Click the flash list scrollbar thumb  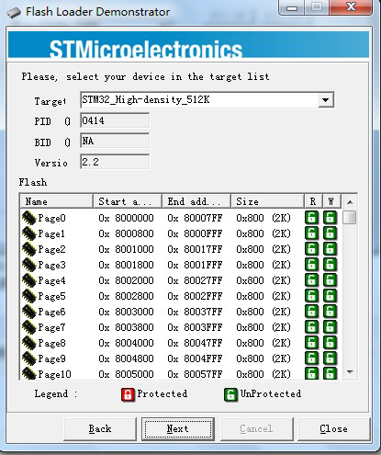(350, 218)
